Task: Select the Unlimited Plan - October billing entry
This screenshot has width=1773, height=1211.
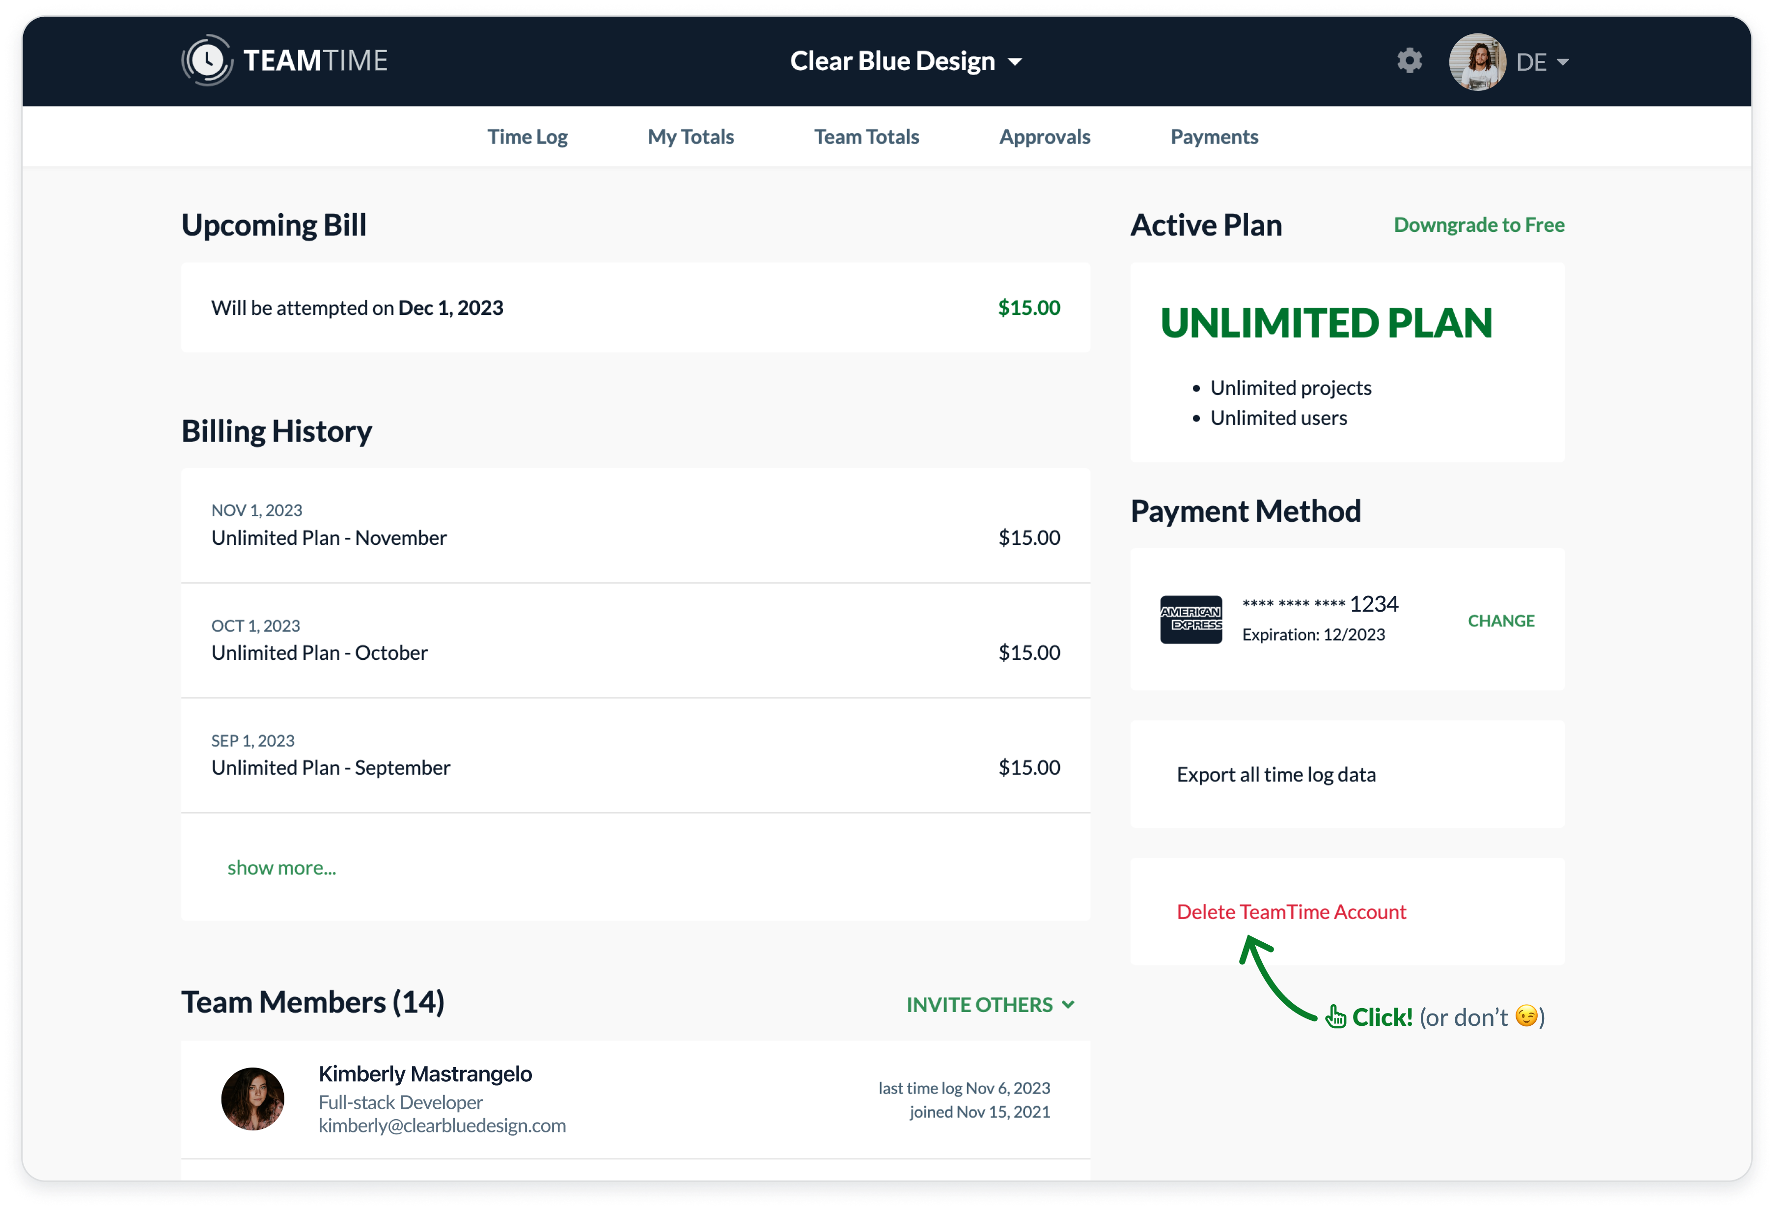Action: [x=636, y=641]
